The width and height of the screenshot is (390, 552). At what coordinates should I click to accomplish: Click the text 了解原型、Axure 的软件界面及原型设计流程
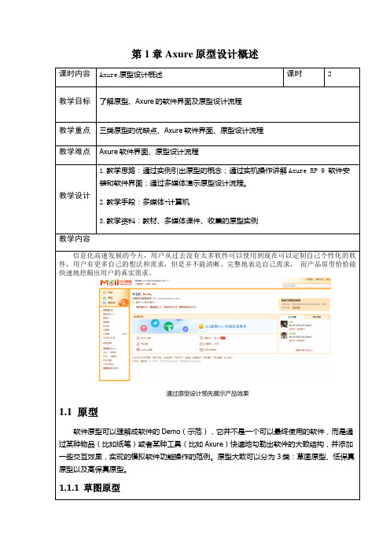tap(171, 101)
